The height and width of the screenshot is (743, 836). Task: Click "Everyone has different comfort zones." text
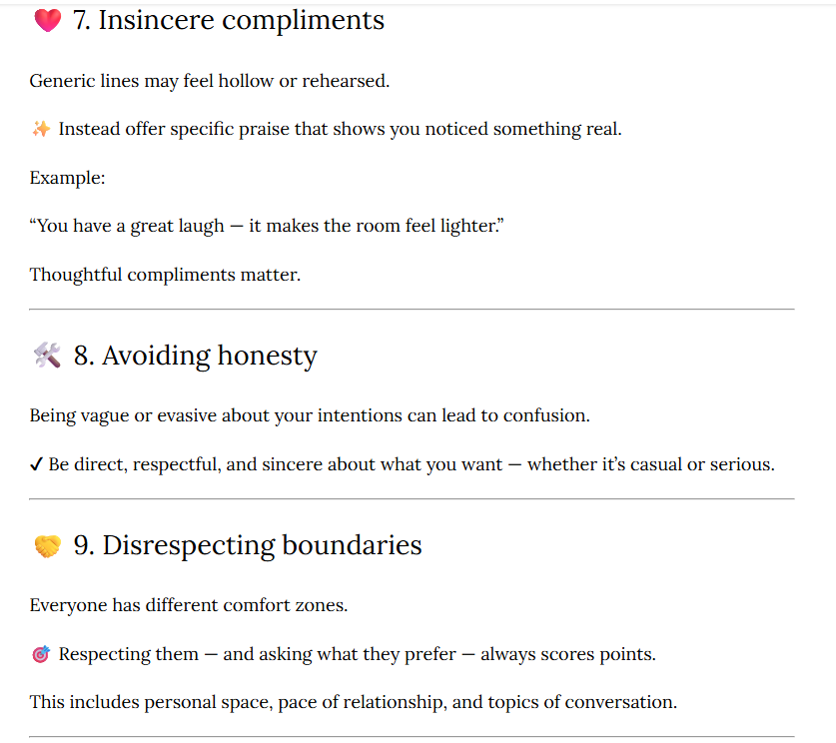coord(189,605)
